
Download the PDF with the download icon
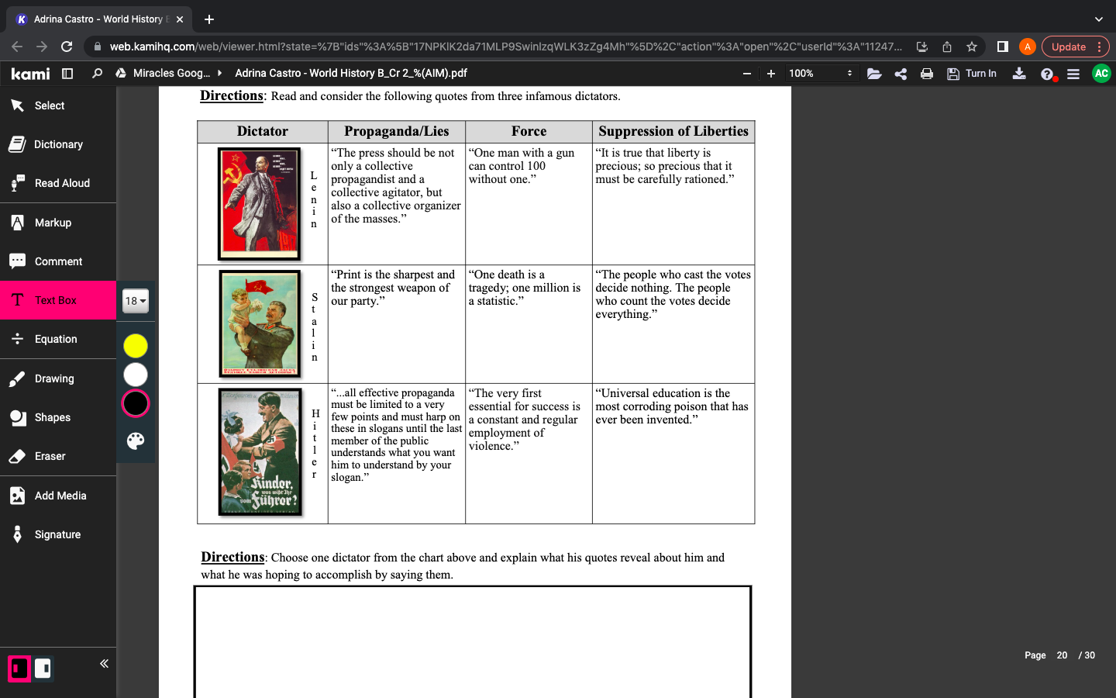click(1019, 74)
